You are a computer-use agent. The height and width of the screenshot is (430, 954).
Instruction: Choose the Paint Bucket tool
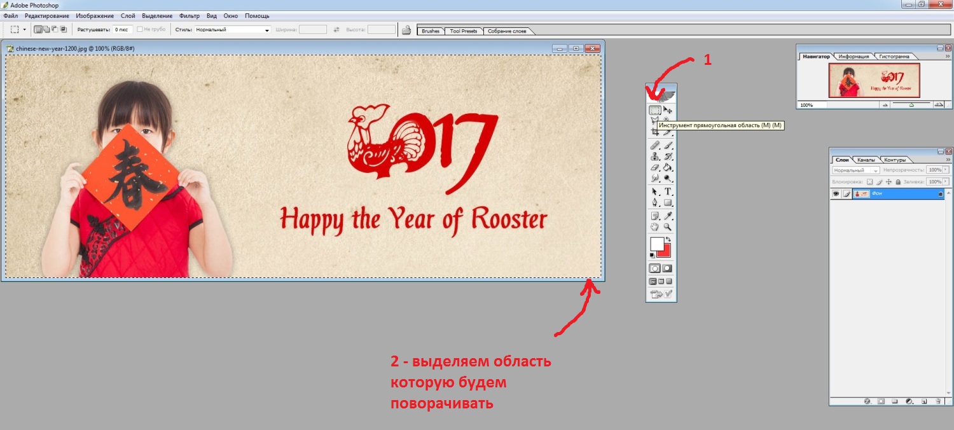(x=668, y=168)
